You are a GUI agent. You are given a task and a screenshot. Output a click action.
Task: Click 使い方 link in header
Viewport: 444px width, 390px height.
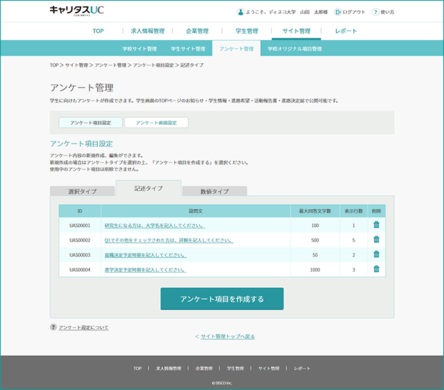point(387,12)
